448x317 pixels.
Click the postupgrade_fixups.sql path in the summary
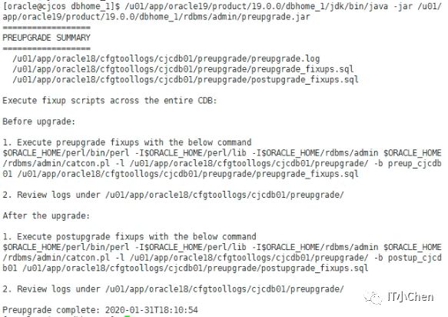pyautogui.click(x=185, y=79)
